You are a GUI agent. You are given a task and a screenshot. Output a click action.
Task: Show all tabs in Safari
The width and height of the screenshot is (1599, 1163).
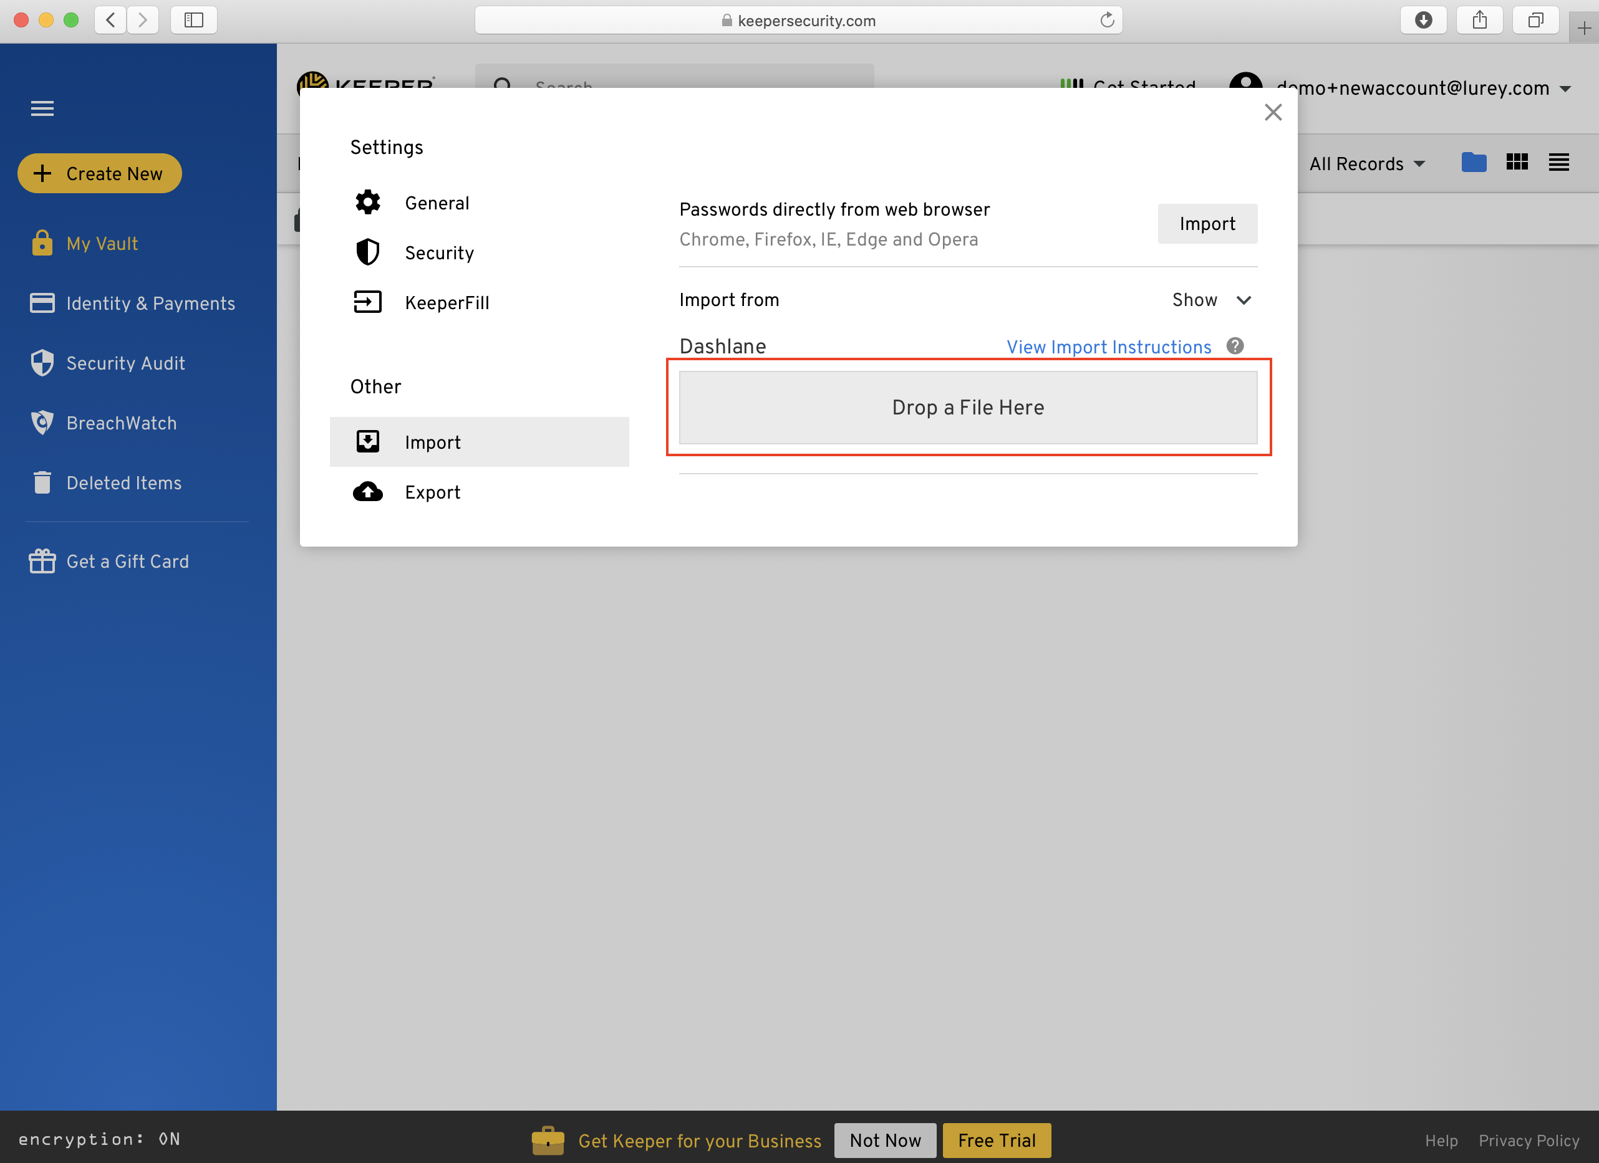point(1535,20)
